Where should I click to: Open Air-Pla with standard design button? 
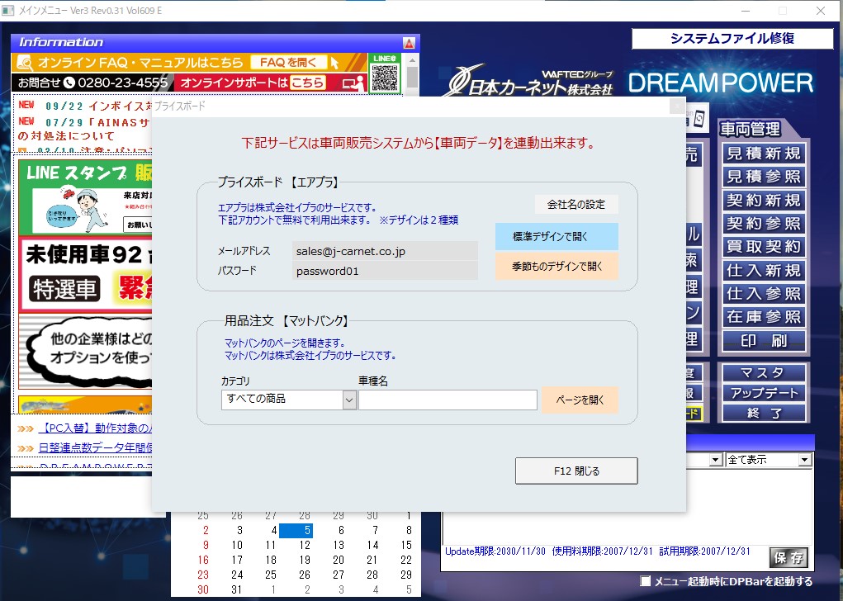pos(556,237)
